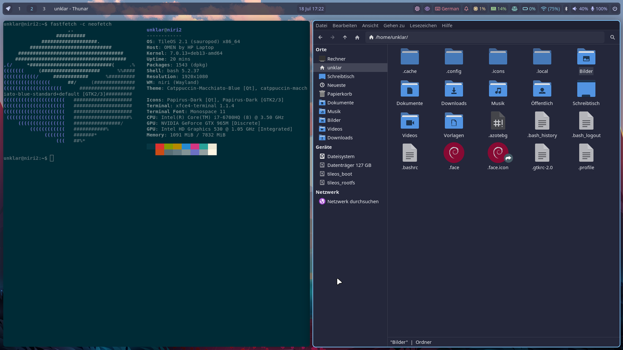
Task: Open Schreibtisch in the sidebar
Action: [x=350, y=76]
